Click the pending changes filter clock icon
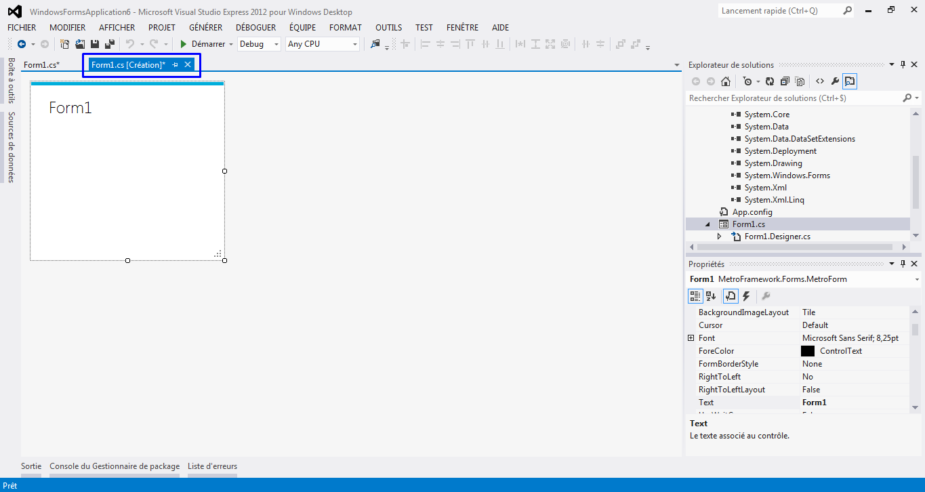Image resolution: width=925 pixels, height=492 pixels. click(747, 81)
